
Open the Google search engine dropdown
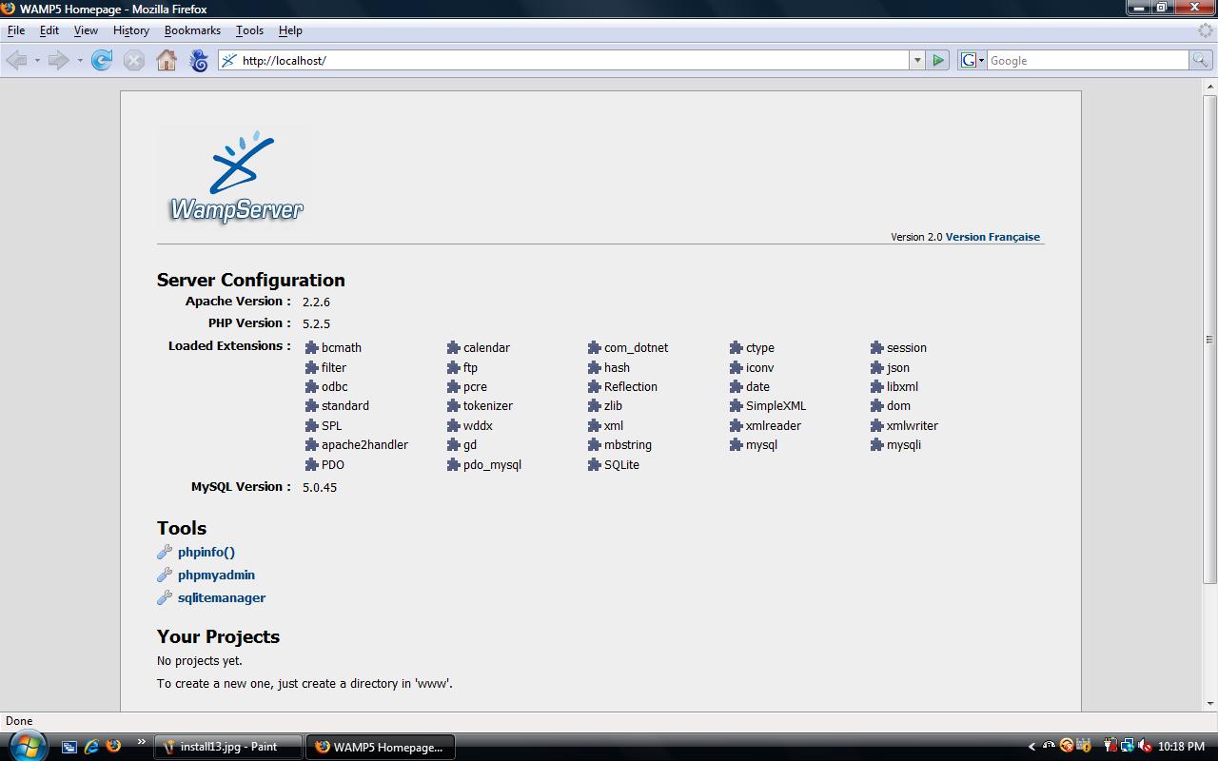972,60
